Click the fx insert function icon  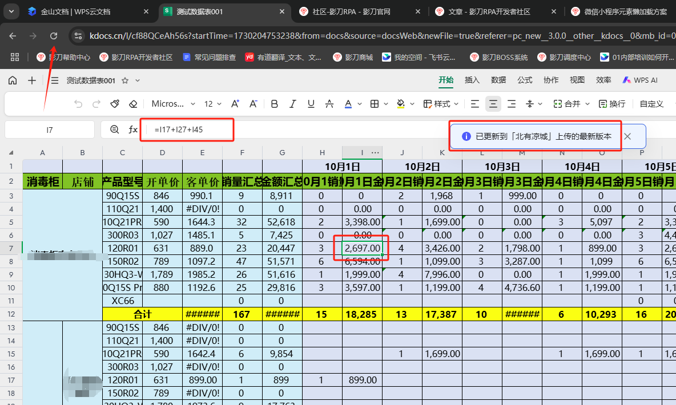coord(133,129)
